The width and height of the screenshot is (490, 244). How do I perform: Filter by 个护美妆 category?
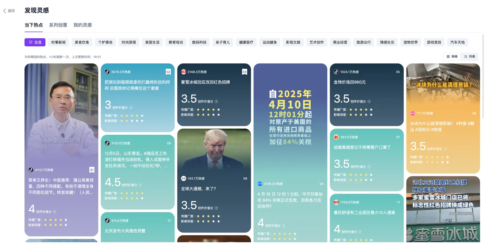pos(105,42)
